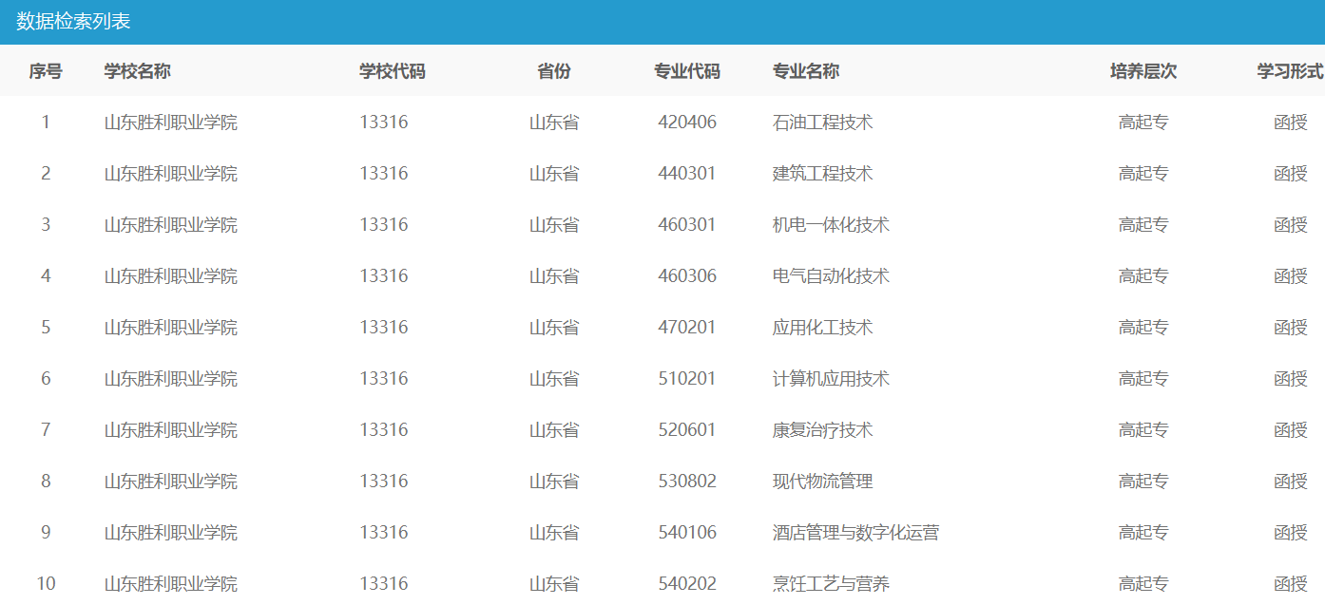This screenshot has width=1325, height=605.
Task: Click the 省份 column header
Action: 554,71
